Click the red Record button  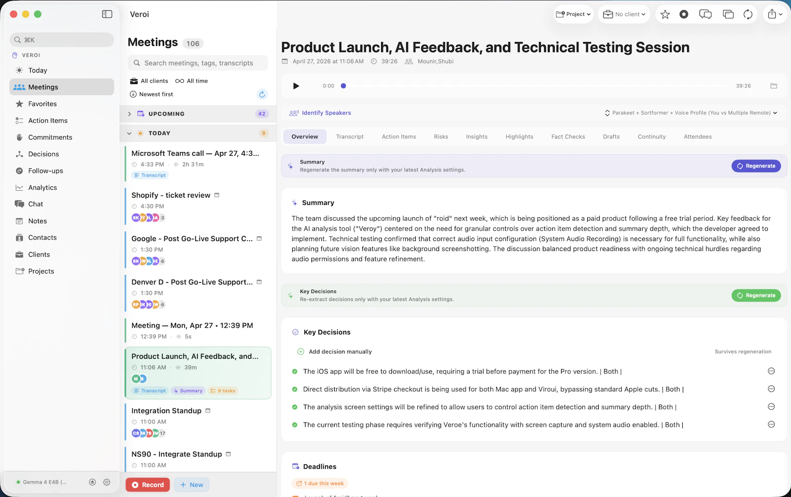pos(148,485)
